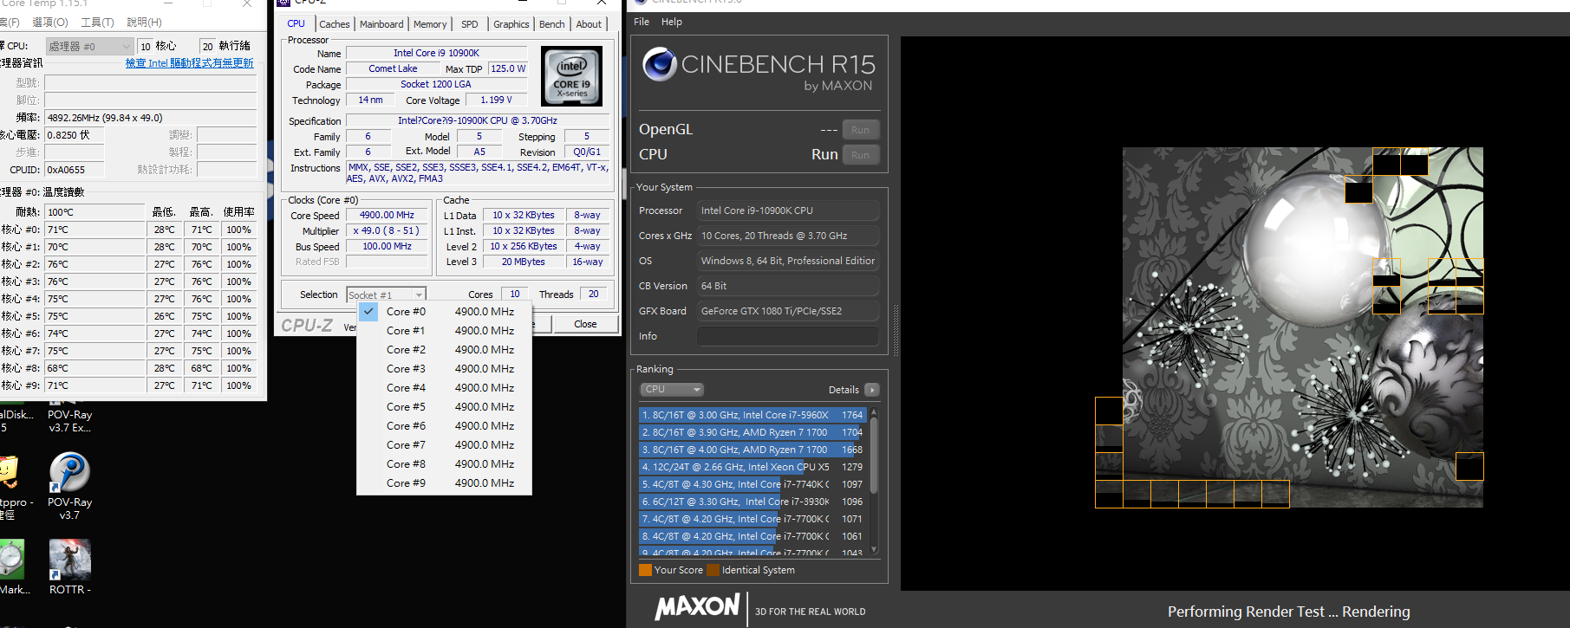The width and height of the screenshot is (1570, 628).
Task: Click the Package Socket 1200 LGA field
Action: click(436, 84)
